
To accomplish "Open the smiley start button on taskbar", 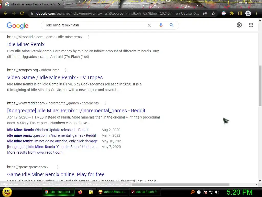I will [7, 192].
